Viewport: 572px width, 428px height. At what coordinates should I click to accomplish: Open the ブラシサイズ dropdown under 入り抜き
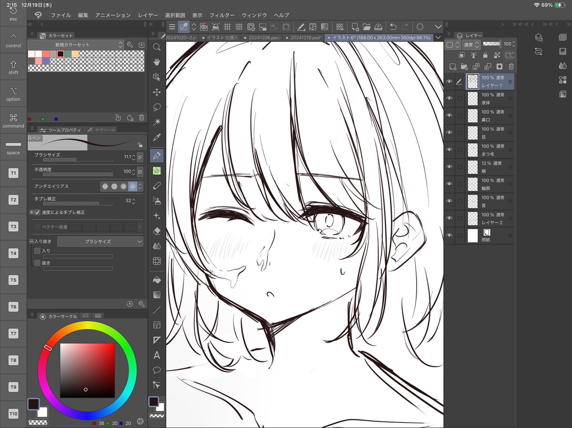pos(100,242)
